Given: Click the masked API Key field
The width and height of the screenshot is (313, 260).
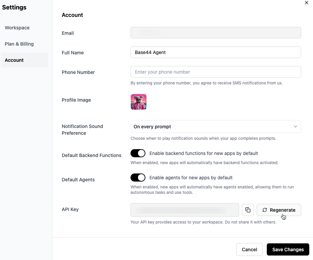Looking at the screenshot, I should (185, 210).
